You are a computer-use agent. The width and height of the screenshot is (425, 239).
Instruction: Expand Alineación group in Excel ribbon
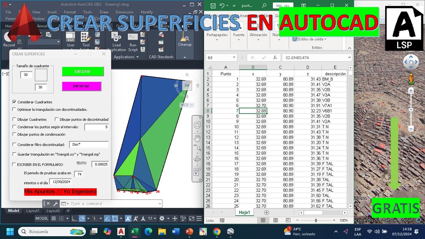(x=258, y=40)
